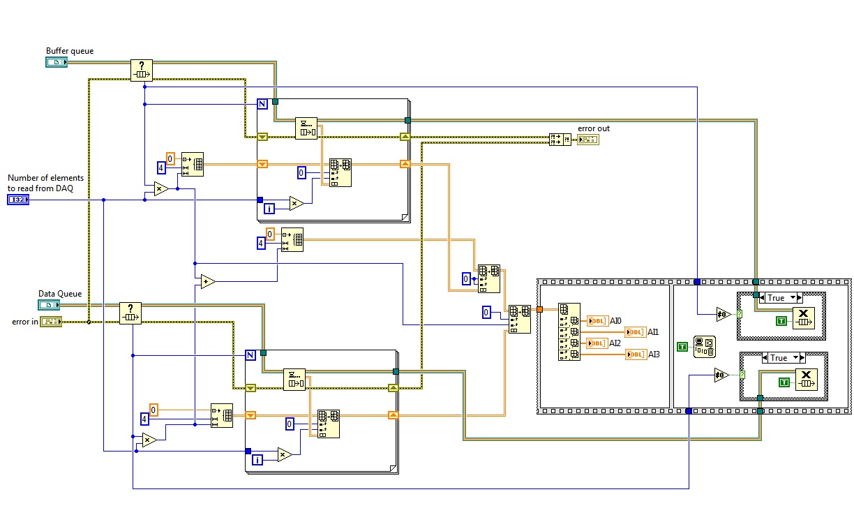Select the Replace Array Subset node feeding the sequence frame

[519, 319]
